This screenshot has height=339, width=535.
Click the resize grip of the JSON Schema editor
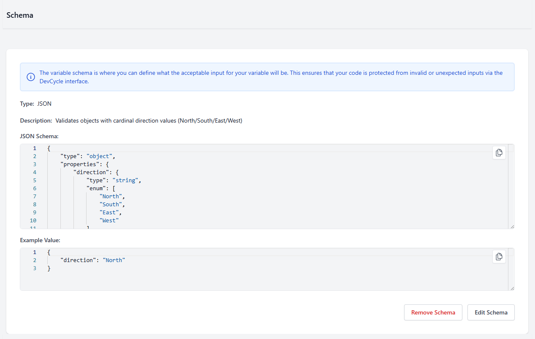click(x=512, y=226)
